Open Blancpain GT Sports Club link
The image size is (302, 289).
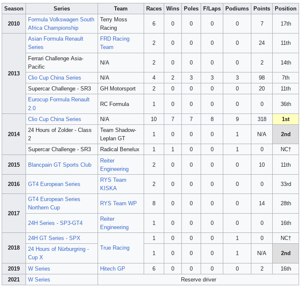pyautogui.click(x=60, y=165)
